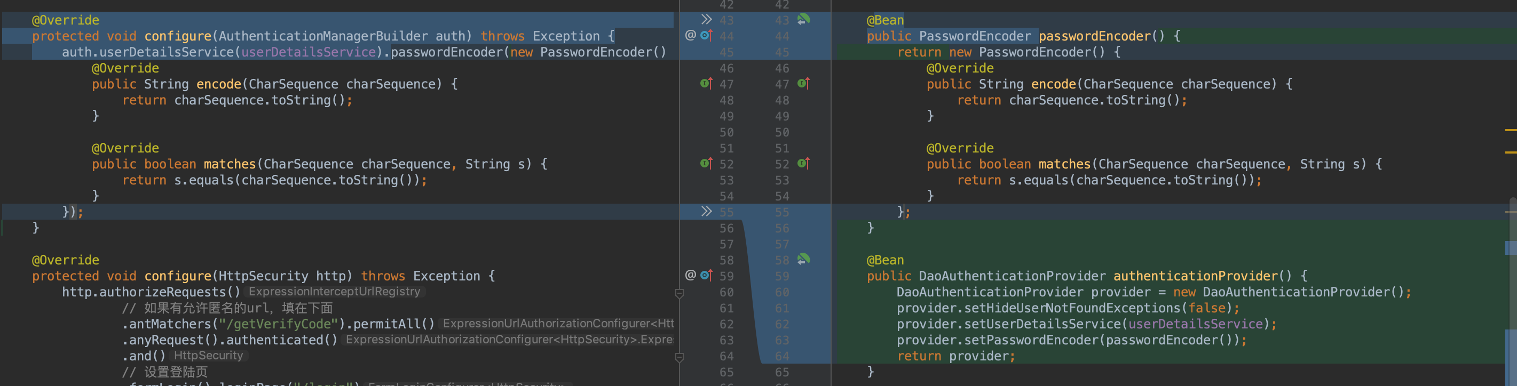Click the blue change marker in right scrollbar
The image size is (1517, 386).
tap(1510, 248)
